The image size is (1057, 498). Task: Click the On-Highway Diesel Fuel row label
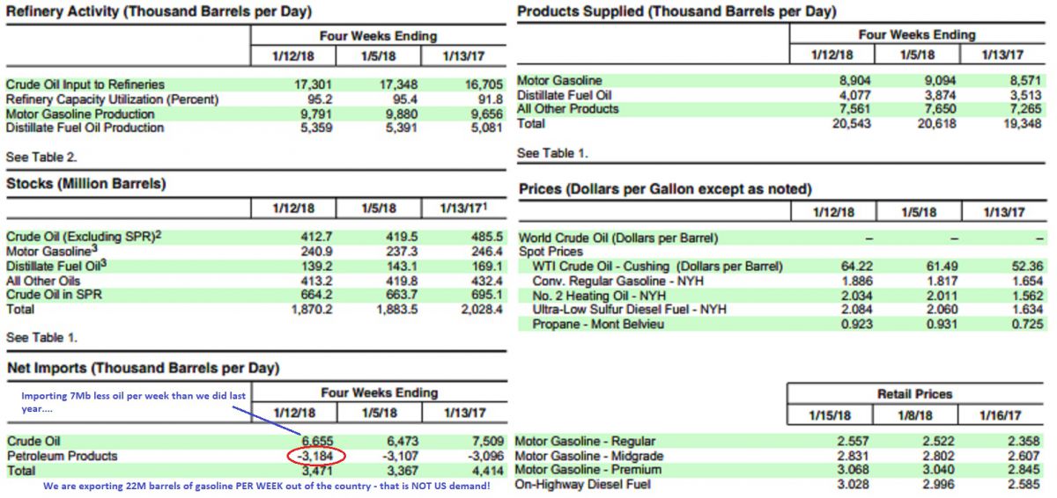pyautogui.click(x=582, y=486)
